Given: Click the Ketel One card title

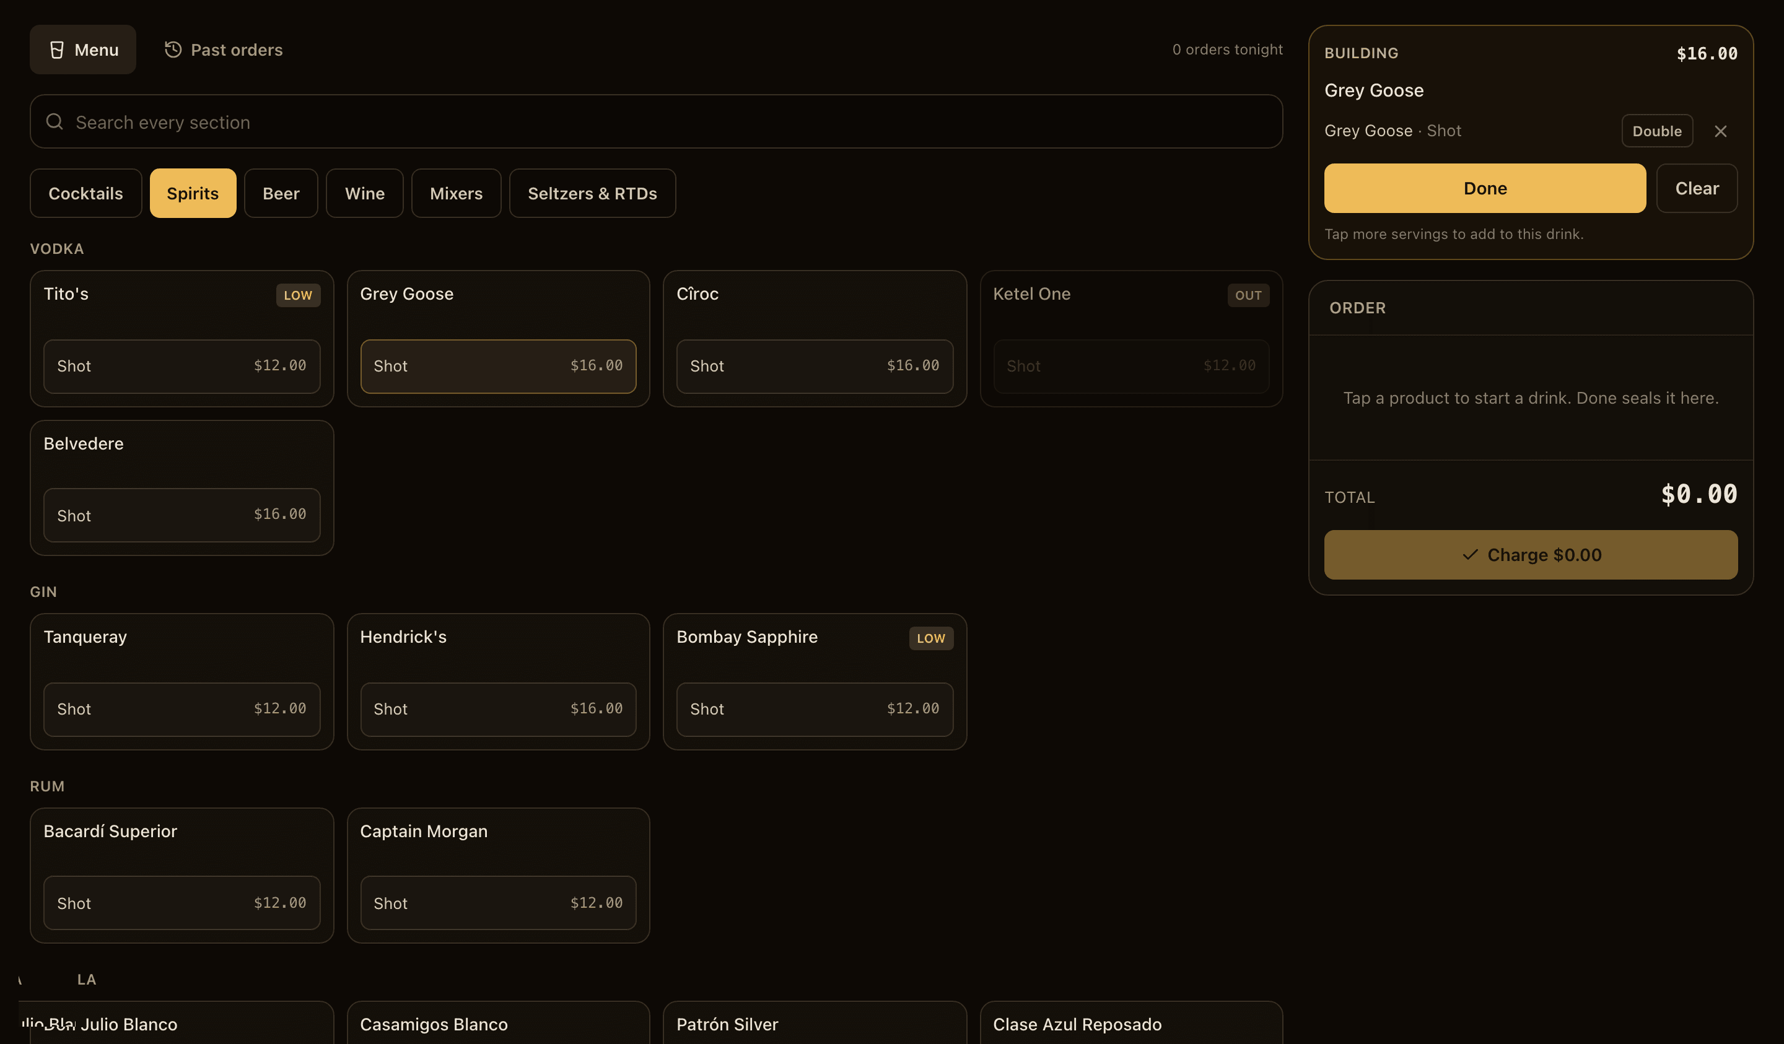Looking at the screenshot, I should coord(1031,294).
